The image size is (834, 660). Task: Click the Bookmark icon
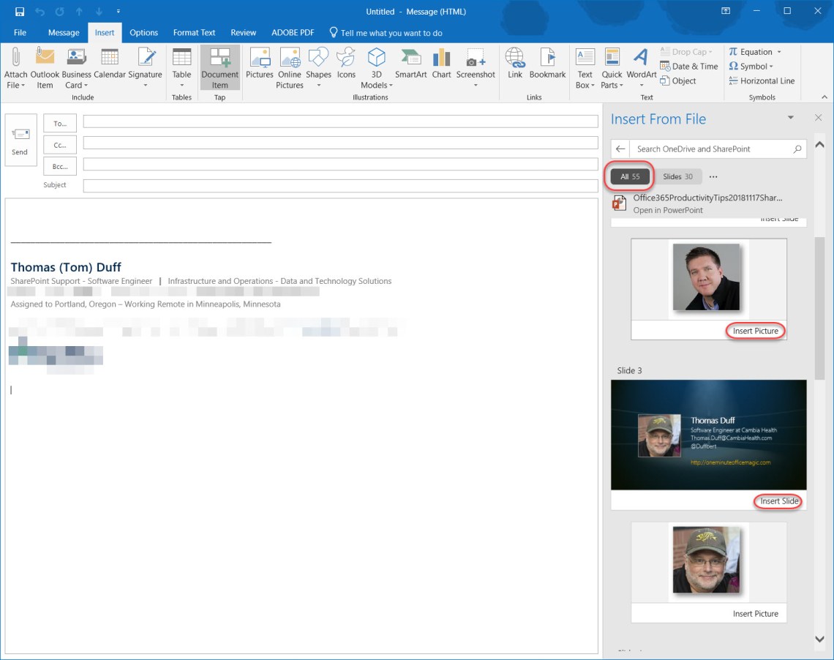tap(547, 59)
